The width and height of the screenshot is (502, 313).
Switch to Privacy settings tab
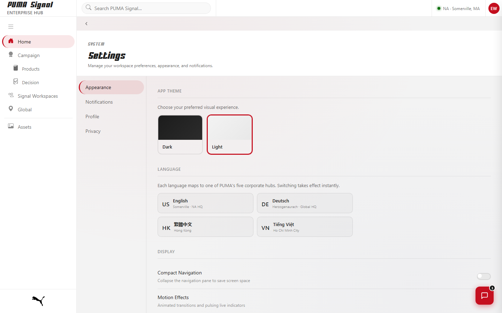coord(112,131)
